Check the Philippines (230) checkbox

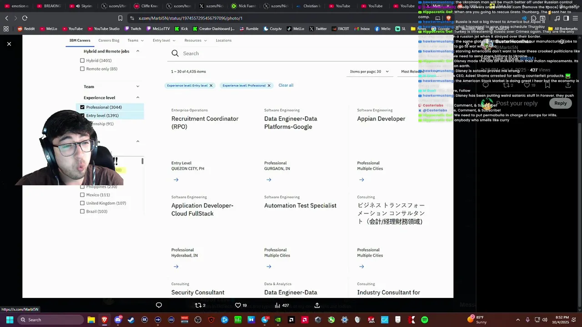click(x=82, y=187)
